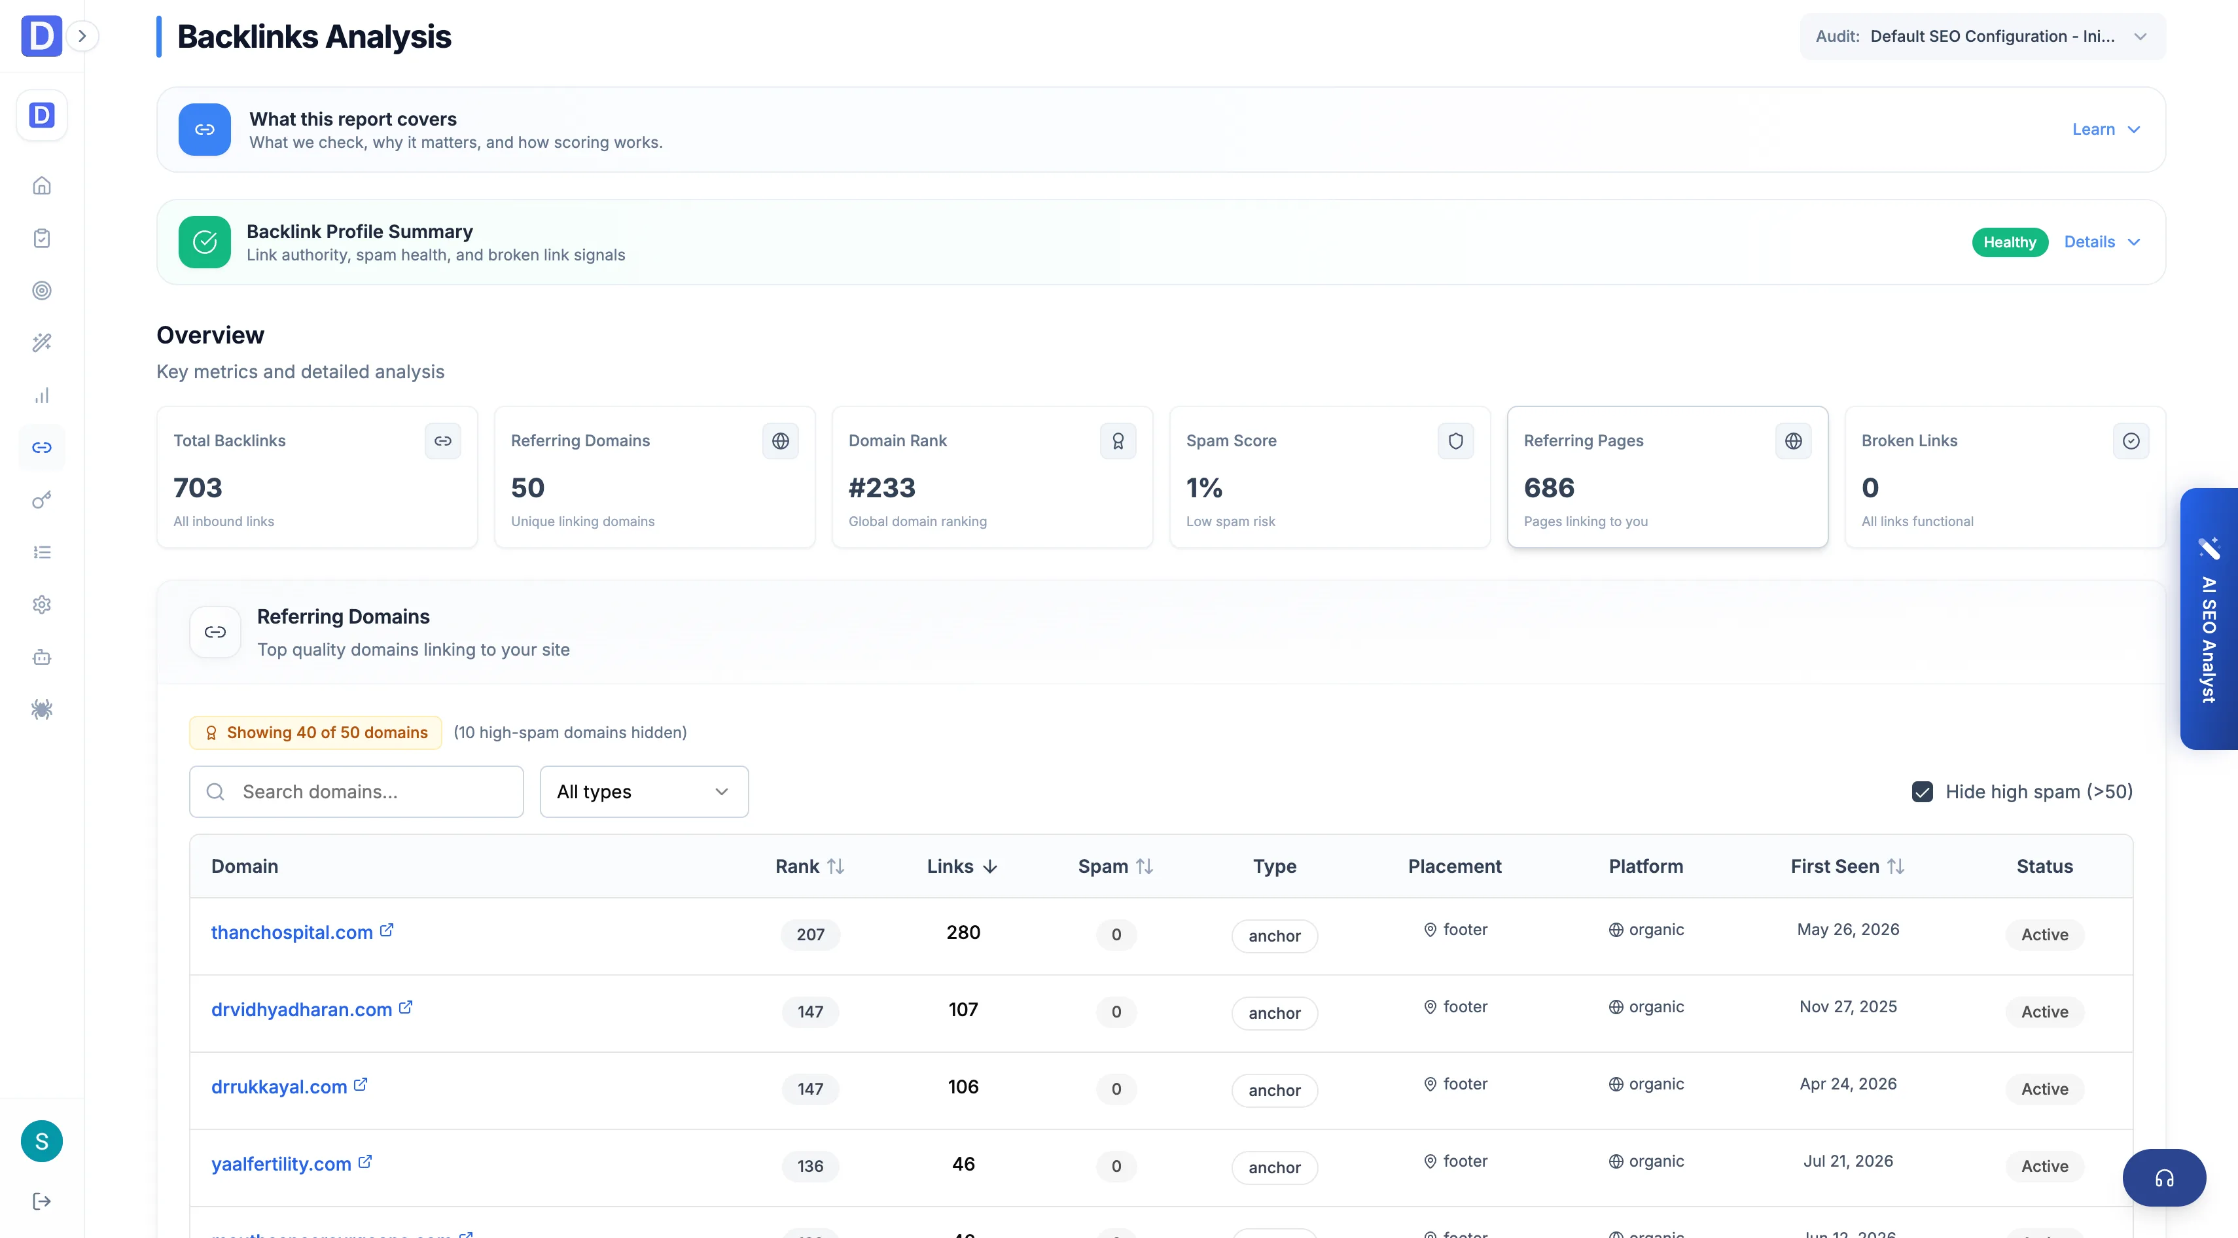Click the shield icon on Spam Score card
The height and width of the screenshot is (1238, 2238).
pyautogui.click(x=1455, y=440)
